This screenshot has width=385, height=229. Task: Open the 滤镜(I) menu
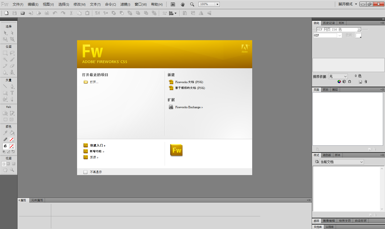[x=125, y=4]
